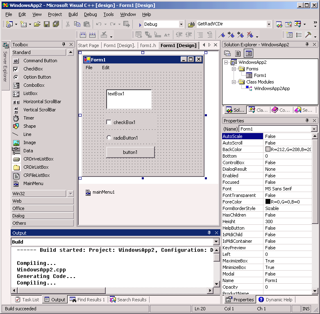Open the Others toolbox section
The image size is (320, 314).
click(x=43, y=223)
